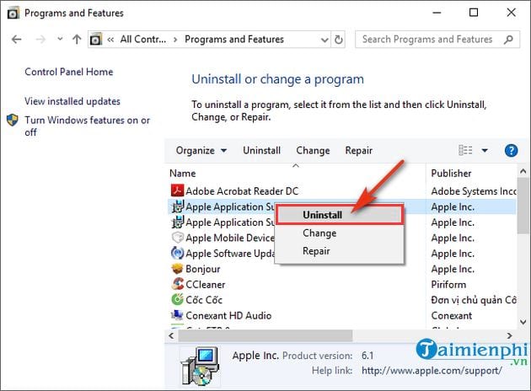The width and height of the screenshot is (531, 391).
Task: Select the CCleaner entry
Action: click(205, 284)
